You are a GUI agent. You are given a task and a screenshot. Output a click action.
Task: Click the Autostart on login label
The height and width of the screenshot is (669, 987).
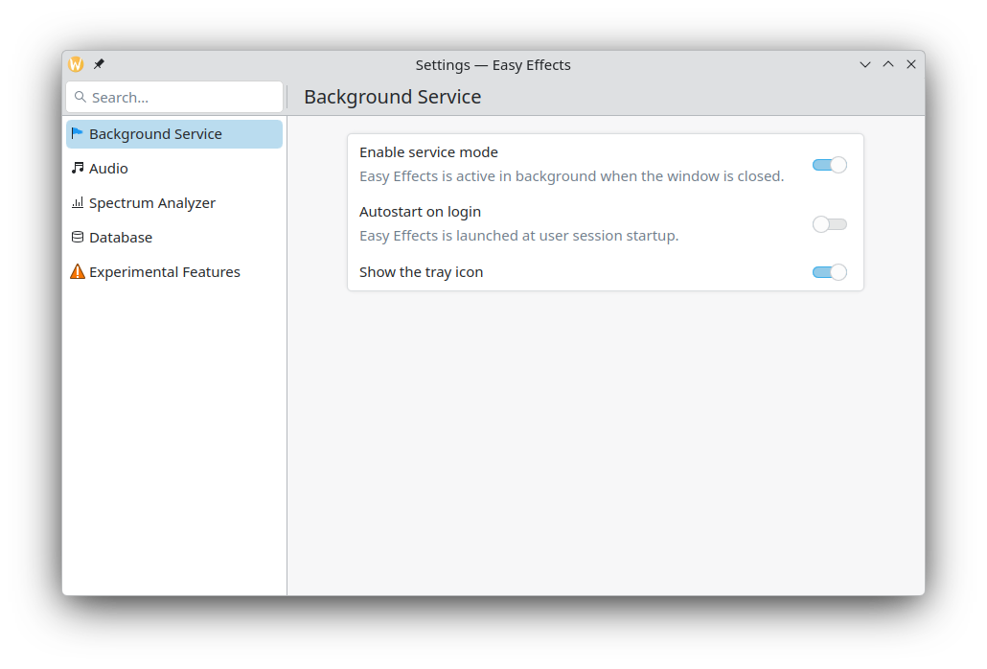(x=420, y=212)
